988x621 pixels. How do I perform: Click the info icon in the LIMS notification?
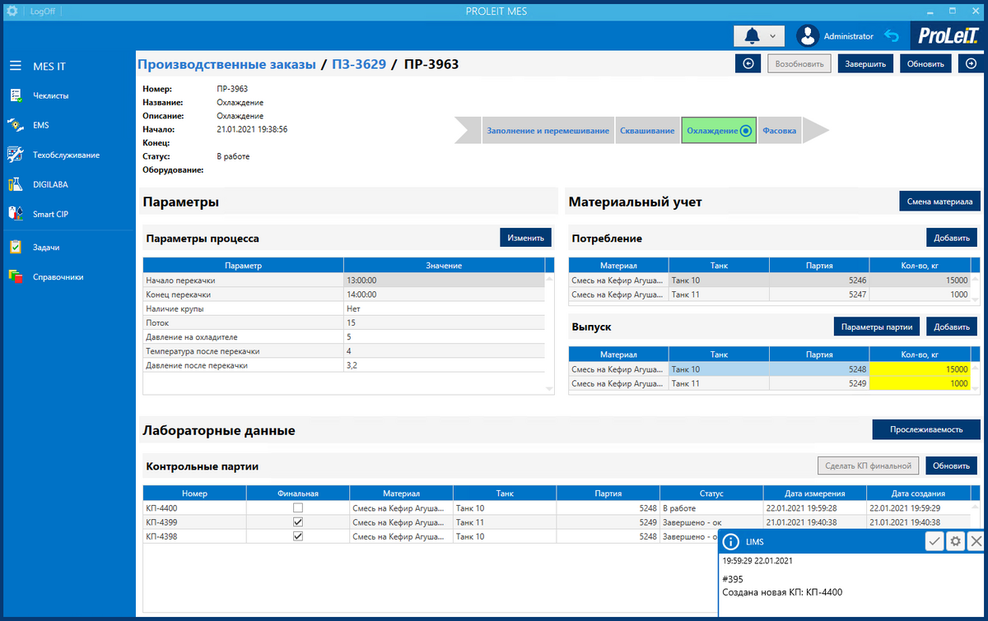click(x=729, y=541)
